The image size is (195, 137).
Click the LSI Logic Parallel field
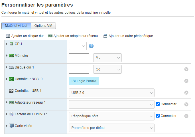(x=84, y=81)
